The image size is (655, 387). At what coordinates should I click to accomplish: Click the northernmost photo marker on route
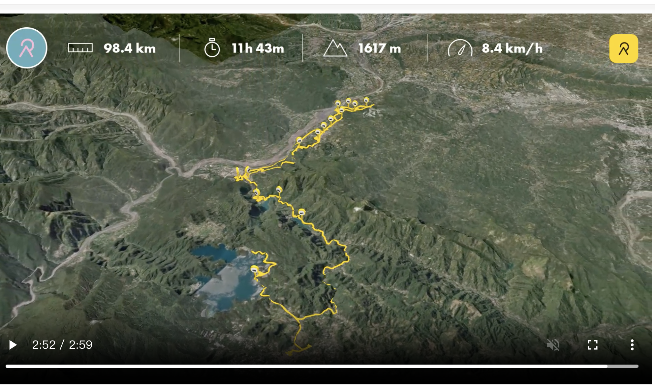(366, 100)
